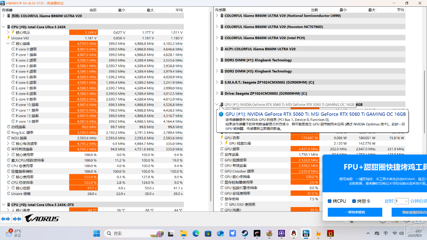Open Microsoft Store from the taskbar
Image resolution: width=427 pixels, height=240 pixels.
point(208,233)
